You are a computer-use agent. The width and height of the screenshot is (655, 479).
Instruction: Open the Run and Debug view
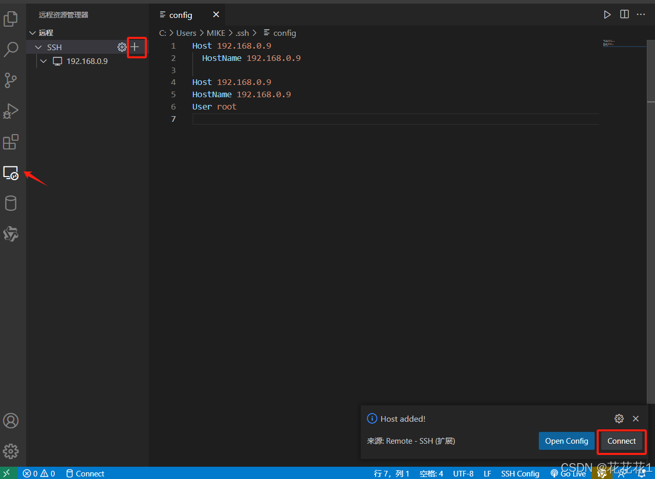click(x=11, y=111)
